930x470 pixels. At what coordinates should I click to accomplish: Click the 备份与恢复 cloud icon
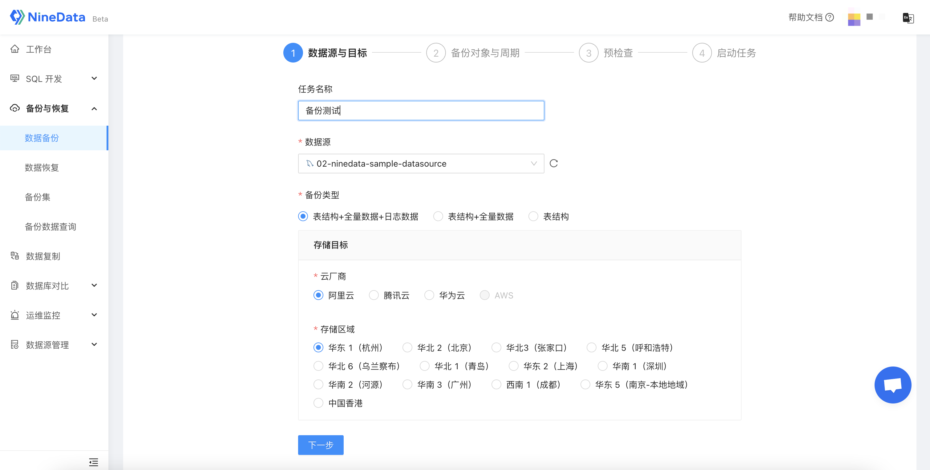(x=14, y=108)
